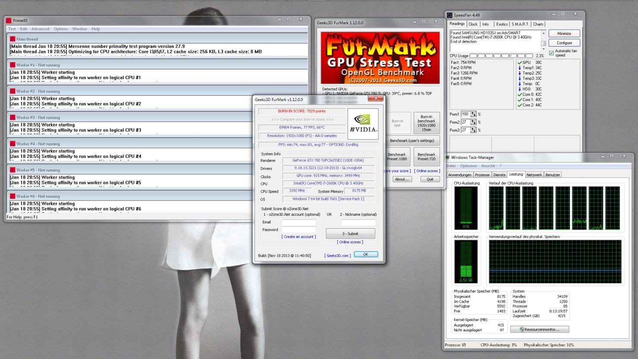638x359 pixels.
Task: Open Online scores link in FurMark main window
Action: 427,171
